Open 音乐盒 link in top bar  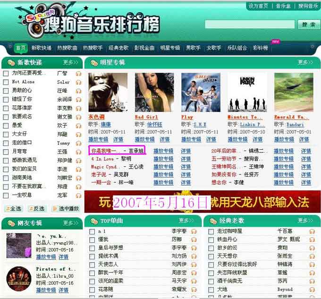tap(283, 6)
